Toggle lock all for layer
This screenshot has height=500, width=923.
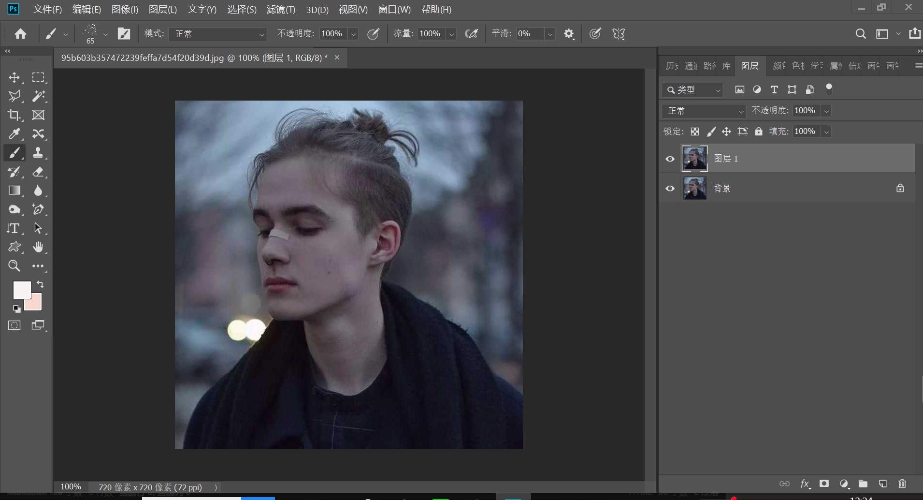tap(759, 132)
